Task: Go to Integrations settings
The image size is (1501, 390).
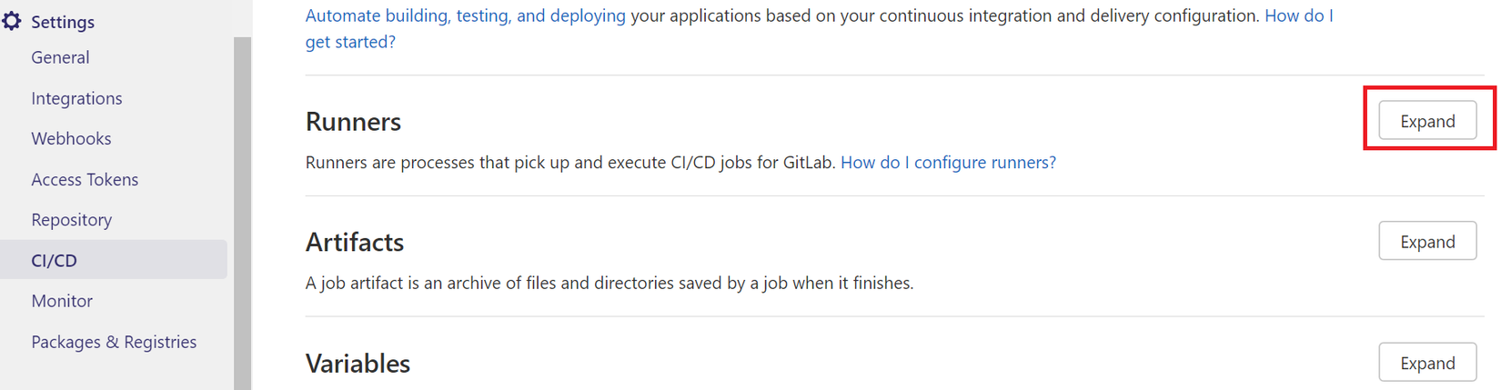Action: 76,98
